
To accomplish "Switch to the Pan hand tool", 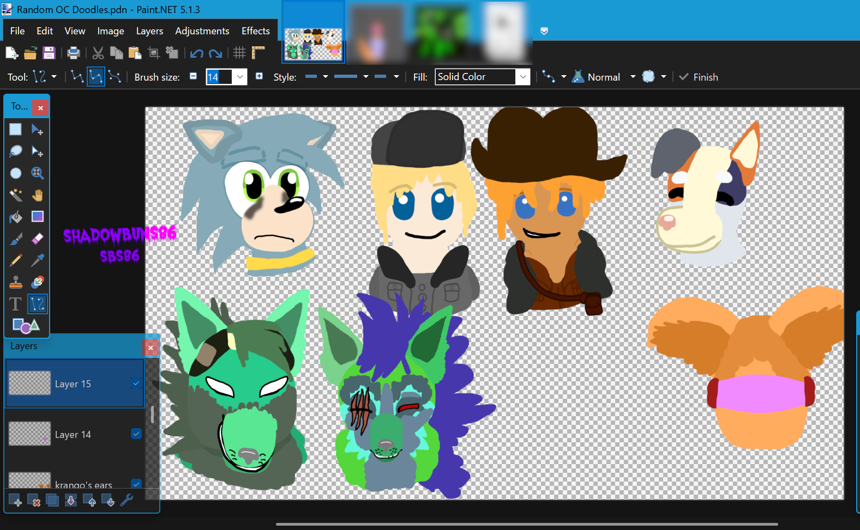I will coord(37,194).
